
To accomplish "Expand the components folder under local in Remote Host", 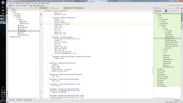I will pyautogui.click(x=158, y=19).
